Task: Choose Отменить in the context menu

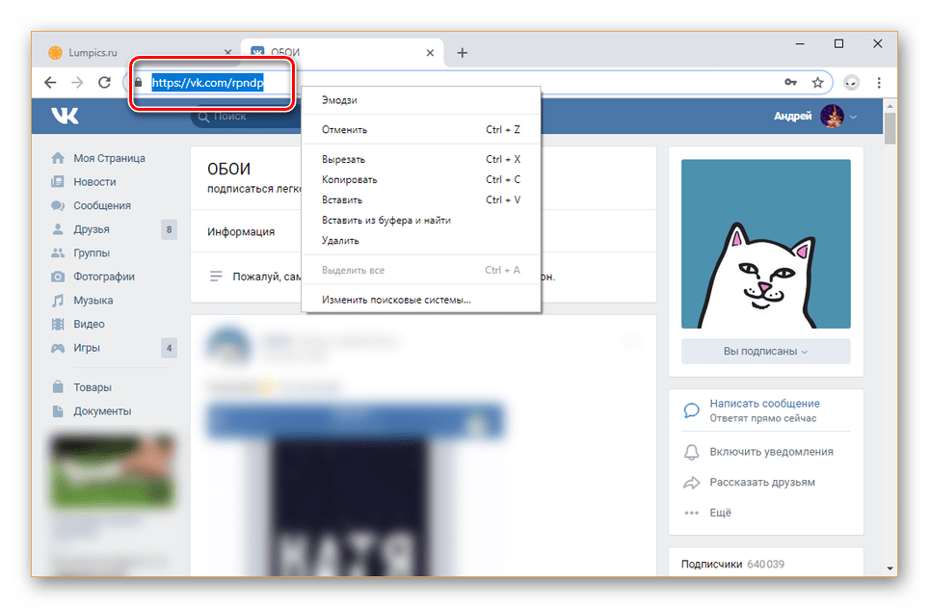Action: tap(421, 130)
